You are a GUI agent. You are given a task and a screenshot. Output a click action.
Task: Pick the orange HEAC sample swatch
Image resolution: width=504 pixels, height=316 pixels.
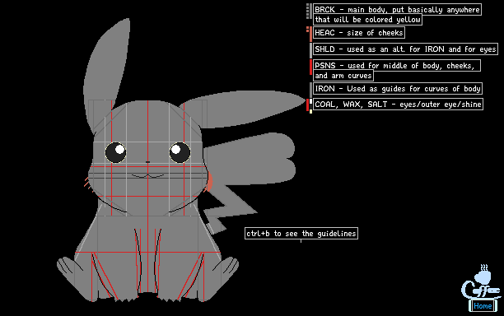tap(310, 35)
